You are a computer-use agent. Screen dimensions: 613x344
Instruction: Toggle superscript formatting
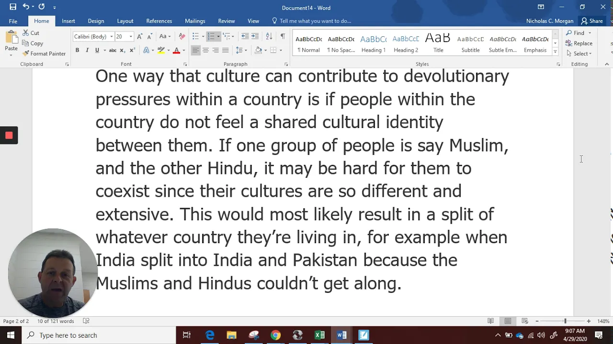click(133, 50)
